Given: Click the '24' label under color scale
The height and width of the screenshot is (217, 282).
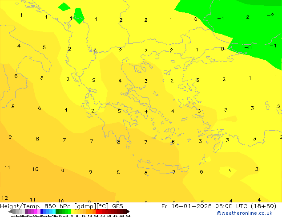Looking at the screenshot, I should [96, 216].
